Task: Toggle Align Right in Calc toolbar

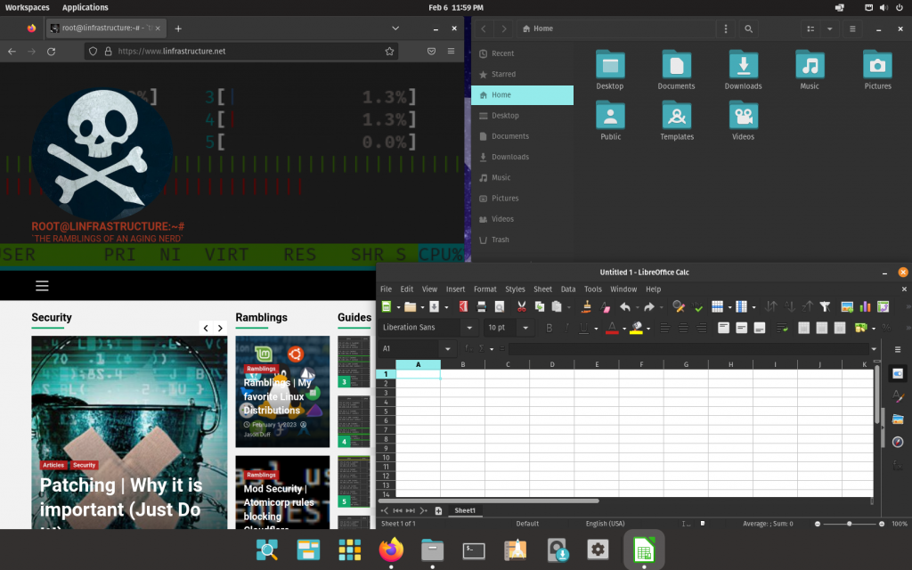Action: click(x=702, y=328)
